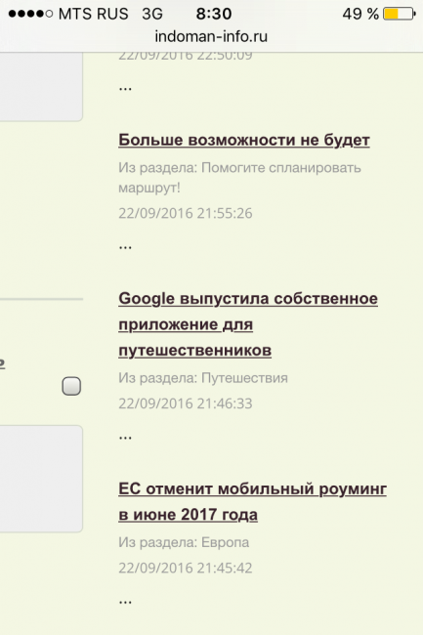Tap section label 'Из раздела: Европа'
The height and width of the screenshot is (635, 423).
tap(184, 542)
